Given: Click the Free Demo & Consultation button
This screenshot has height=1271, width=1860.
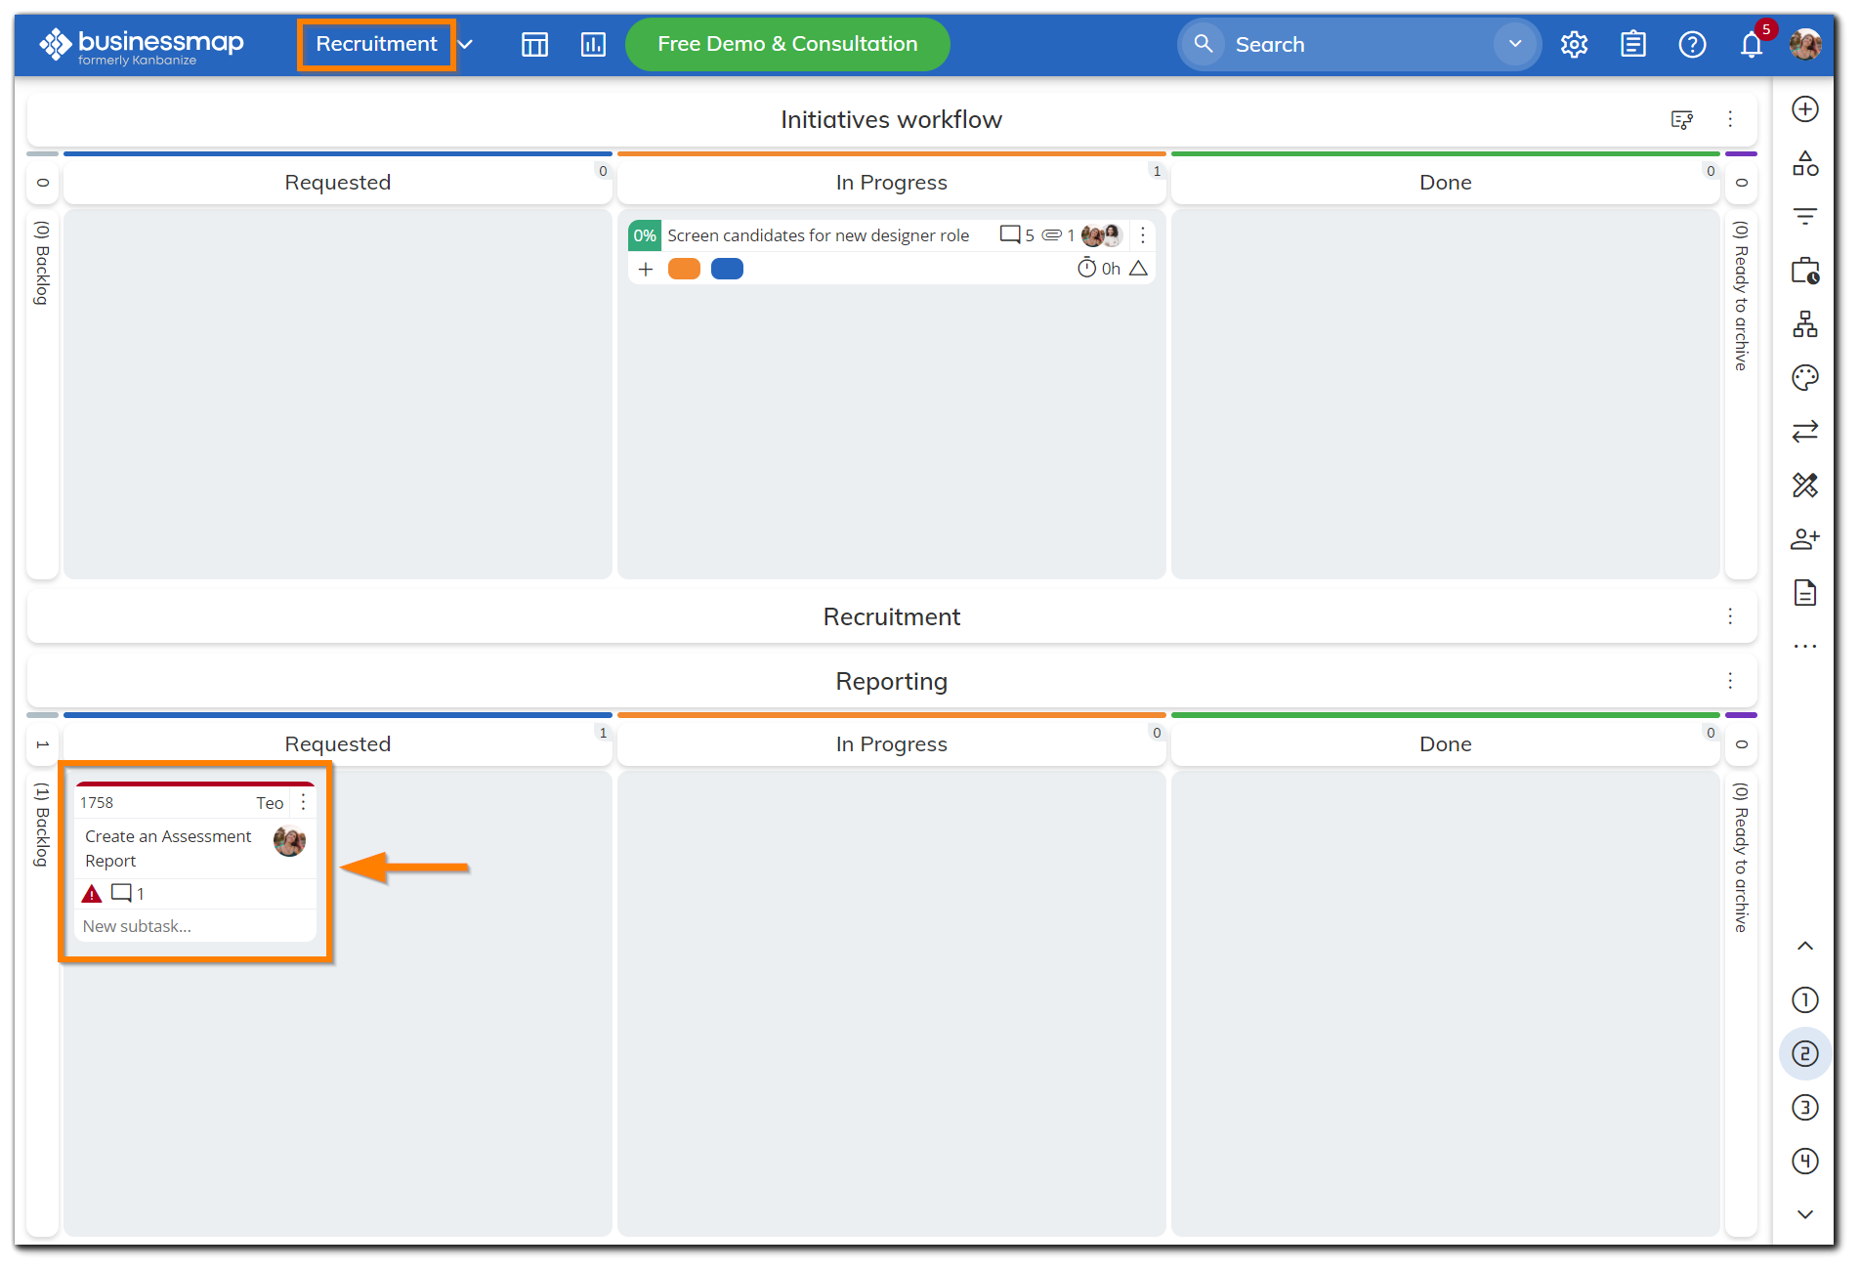Looking at the screenshot, I should [787, 44].
